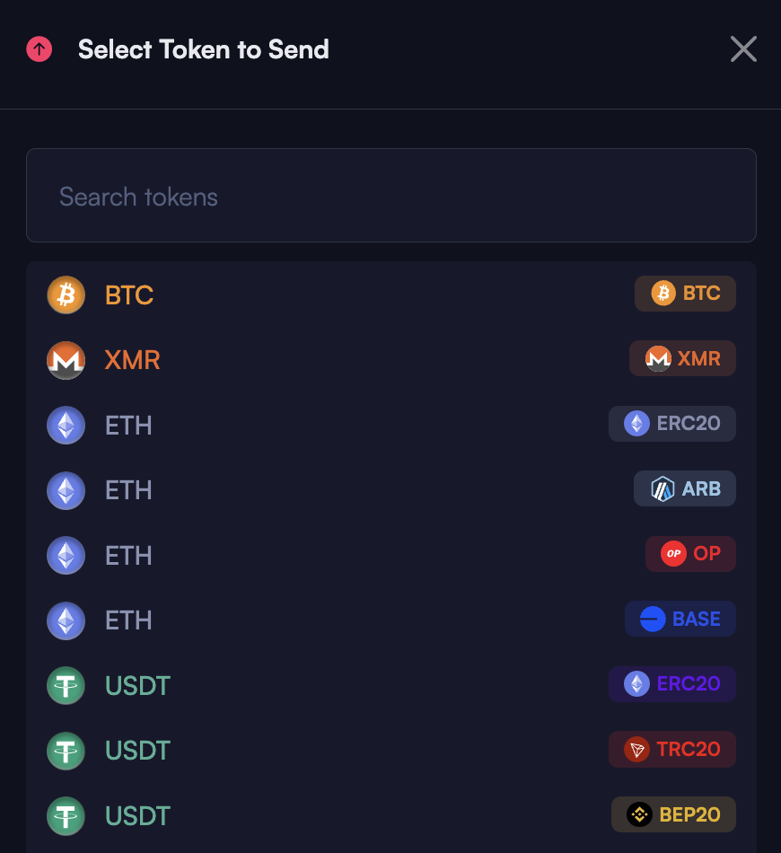Choose the XMR token row
781x853 pixels.
(132, 360)
